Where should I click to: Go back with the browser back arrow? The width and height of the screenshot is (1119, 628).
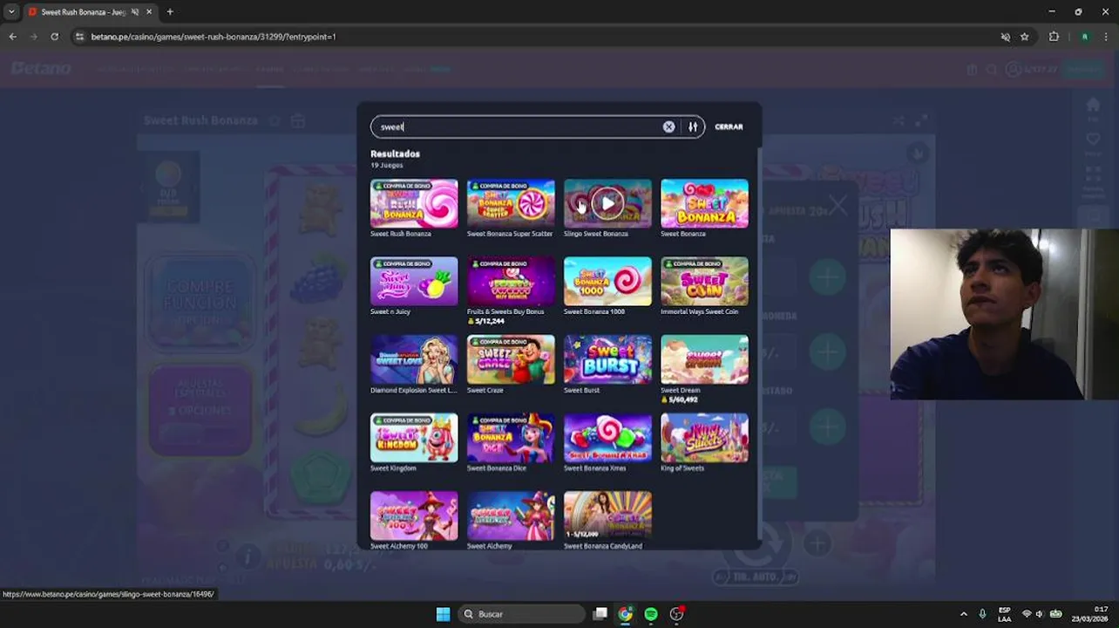click(x=12, y=37)
